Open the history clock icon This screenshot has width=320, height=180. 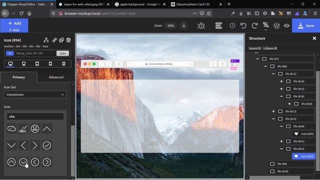[x=232, y=25]
